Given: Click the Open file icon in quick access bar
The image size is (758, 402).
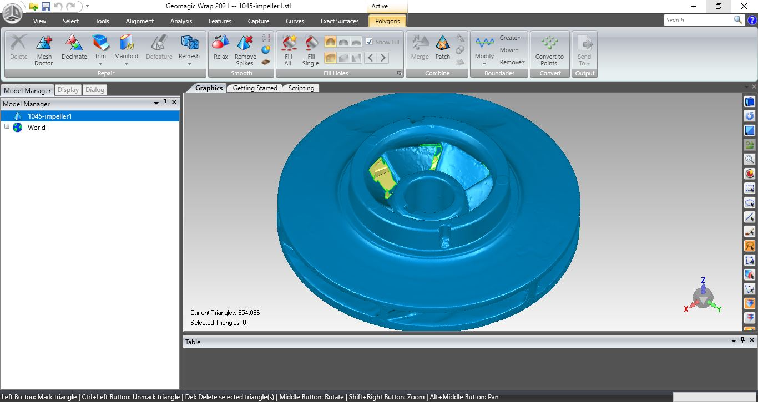Looking at the screenshot, I should pos(34,6).
